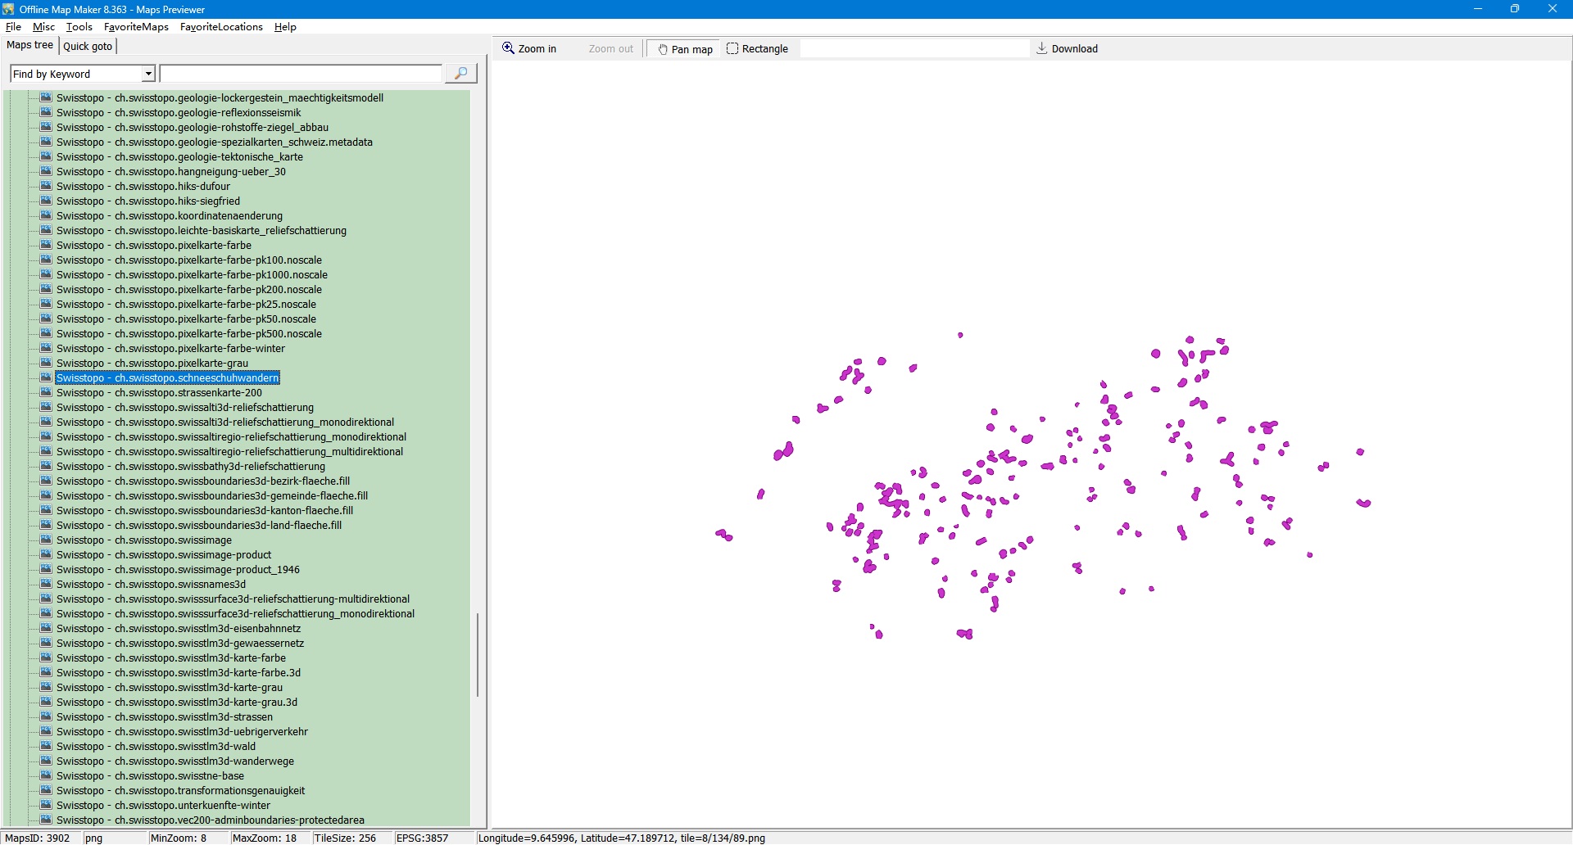The width and height of the screenshot is (1573, 845).
Task: Open the Find by Keyword dropdown
Action: coord(148,74)
